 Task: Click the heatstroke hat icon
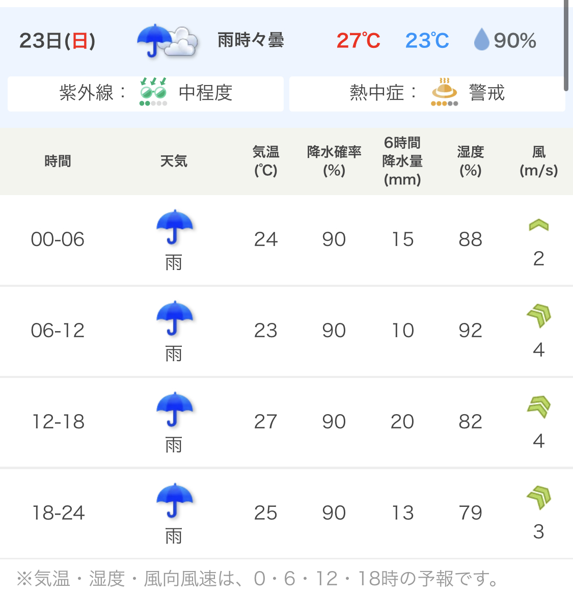(x=444, y=92)
